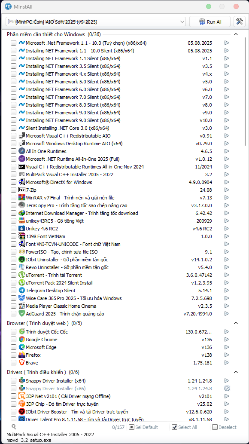
Task: Click the Run All button
Action: point(210,22)
